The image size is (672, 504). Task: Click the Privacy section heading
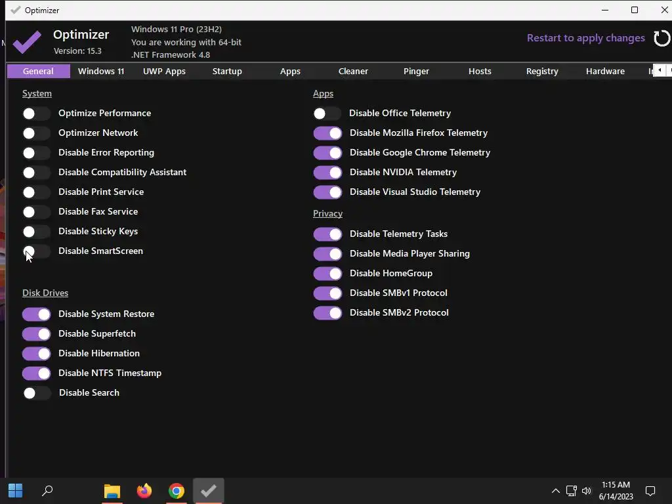tap(327, 213)
